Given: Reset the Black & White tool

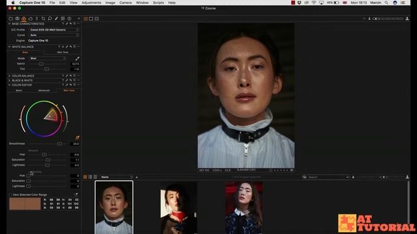Looking at the screenshot, I should click(x=71, y=80).
